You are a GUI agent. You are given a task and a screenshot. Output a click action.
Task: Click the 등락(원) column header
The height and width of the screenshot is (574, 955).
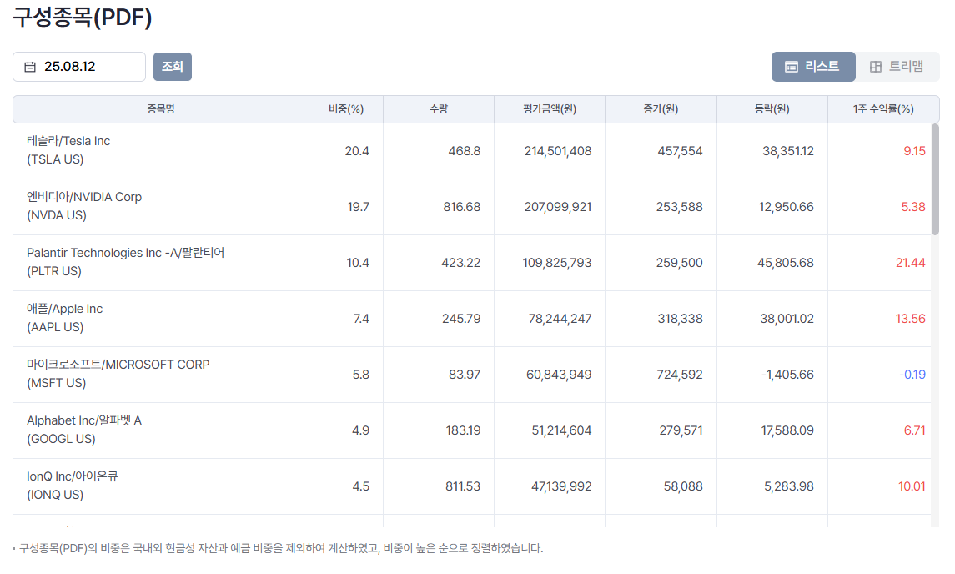tap(772, 109)
